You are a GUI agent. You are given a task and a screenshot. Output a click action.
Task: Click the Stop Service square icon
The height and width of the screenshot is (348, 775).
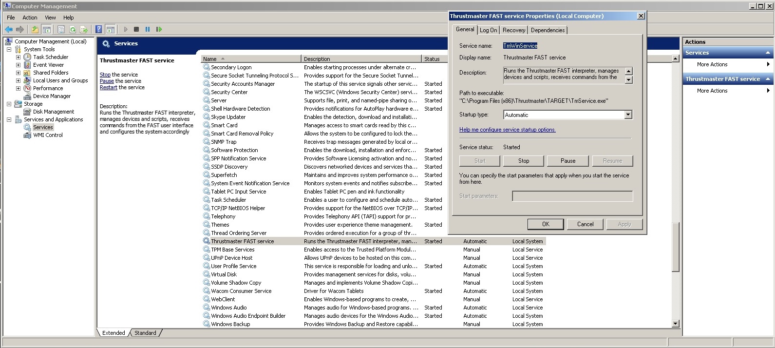coord(136,29)
